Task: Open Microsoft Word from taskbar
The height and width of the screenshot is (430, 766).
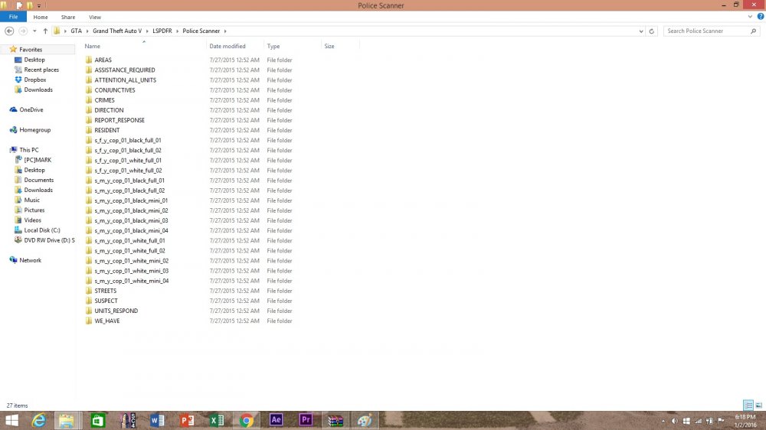Action: 157,420
